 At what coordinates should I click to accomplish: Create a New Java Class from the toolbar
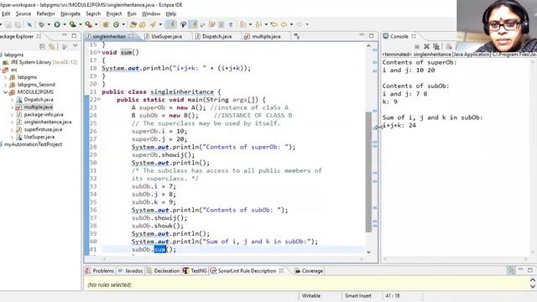click(116, 24)
